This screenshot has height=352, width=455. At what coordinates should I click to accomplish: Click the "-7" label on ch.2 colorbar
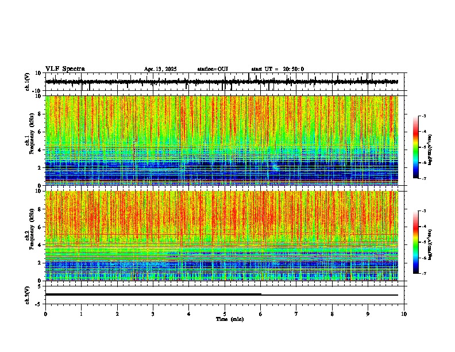click(x=424, y=273)
